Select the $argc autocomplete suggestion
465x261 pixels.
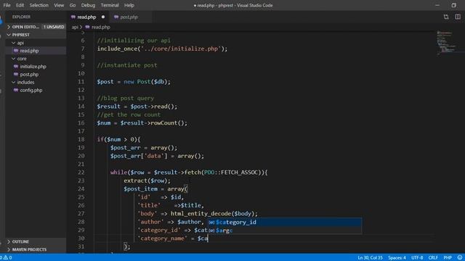pos(285,231)
